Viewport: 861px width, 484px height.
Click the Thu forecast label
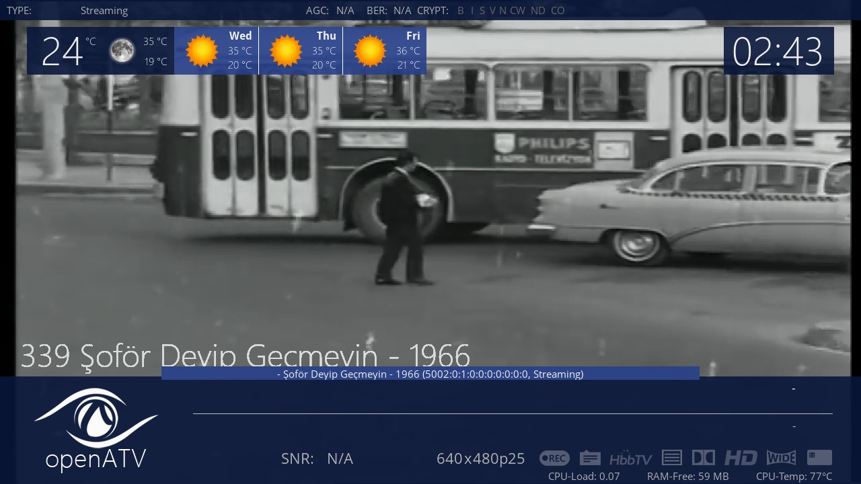click(326, 36)
